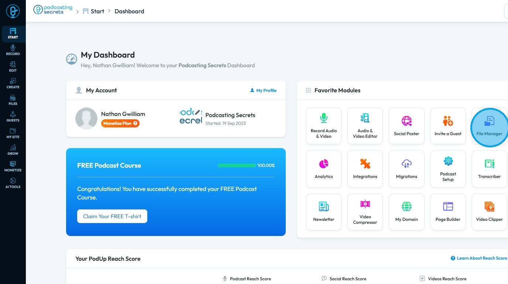508x284 pixels.
Task: Open the Analytics module
Action: click(x=324, y=169)
